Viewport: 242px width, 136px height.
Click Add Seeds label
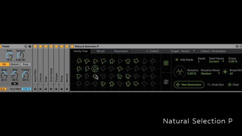[x=187, y=60]
